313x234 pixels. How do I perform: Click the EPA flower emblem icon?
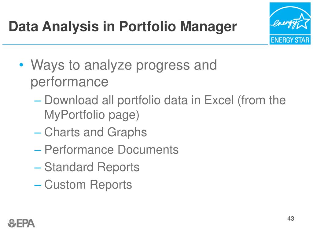pos(12,223)
